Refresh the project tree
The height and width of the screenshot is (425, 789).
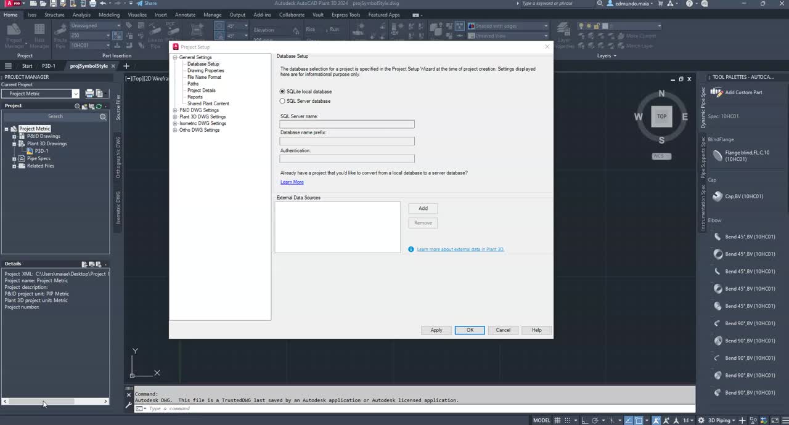point(99,105)
